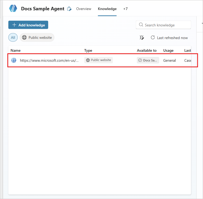Click the Last refreshed now text
This screenshot has height=199, width=203.
pyautogui.click(x=172, y=38)
